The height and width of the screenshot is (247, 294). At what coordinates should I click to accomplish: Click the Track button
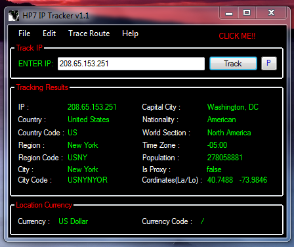pos(233,64)
